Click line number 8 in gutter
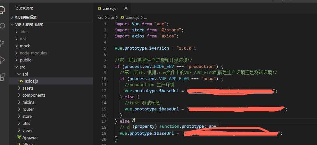This screenshot has height=145, width=317. coord(105,67)
